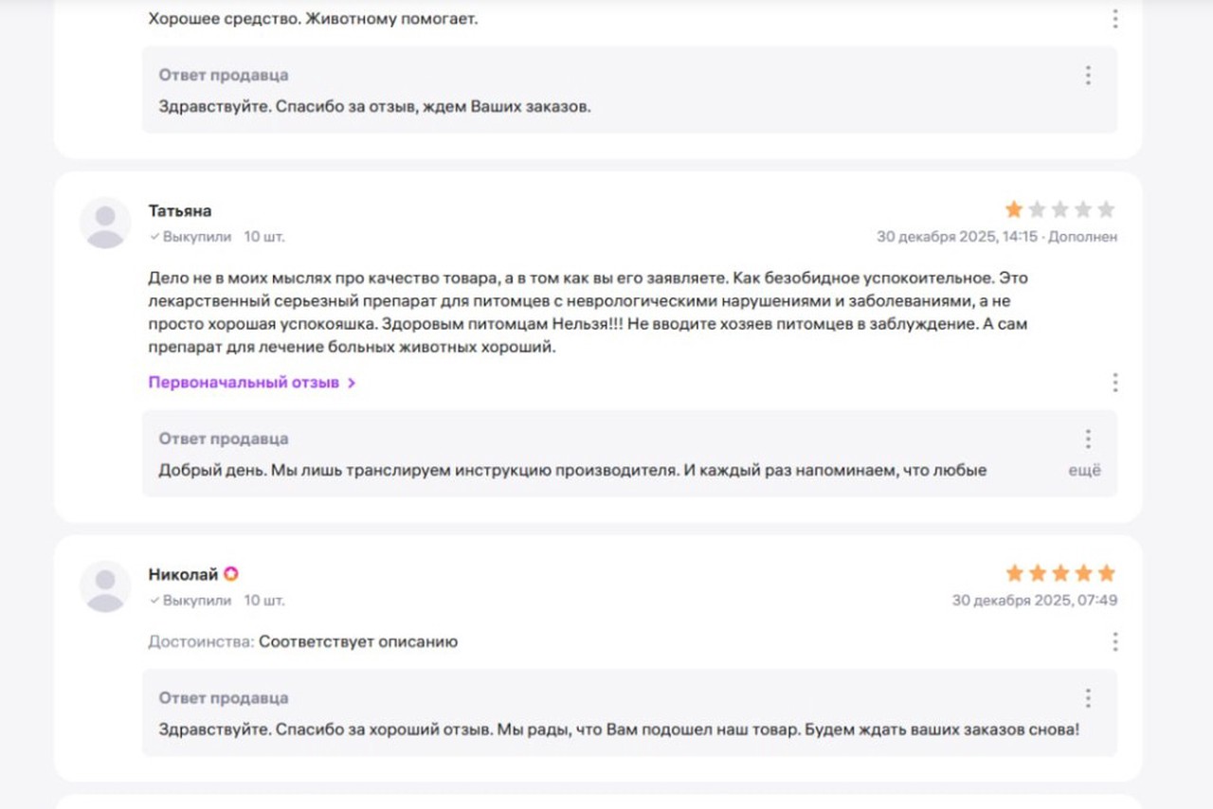Click the reviewer name Татьяна

(x=180, y=210)
